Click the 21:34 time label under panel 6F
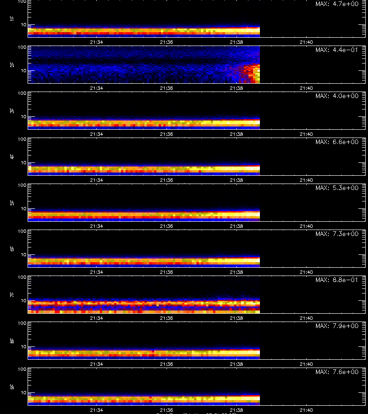 click(x=96, y=272)
